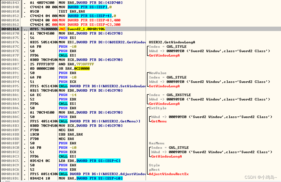Select address 00401843 in the address column
281x182 pixels.
pos(10,3)
